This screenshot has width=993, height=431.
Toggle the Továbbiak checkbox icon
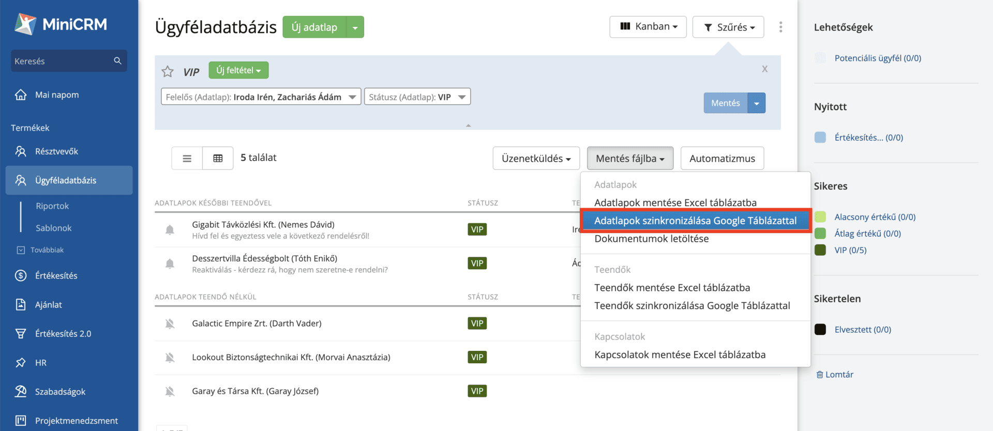[x=21, y=250]
